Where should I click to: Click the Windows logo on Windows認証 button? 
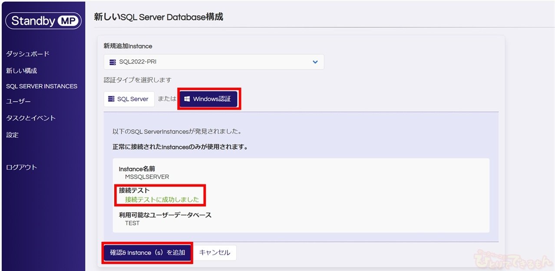point(187,99)
